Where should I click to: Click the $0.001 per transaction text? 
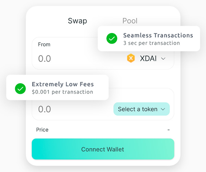(62, 92)
